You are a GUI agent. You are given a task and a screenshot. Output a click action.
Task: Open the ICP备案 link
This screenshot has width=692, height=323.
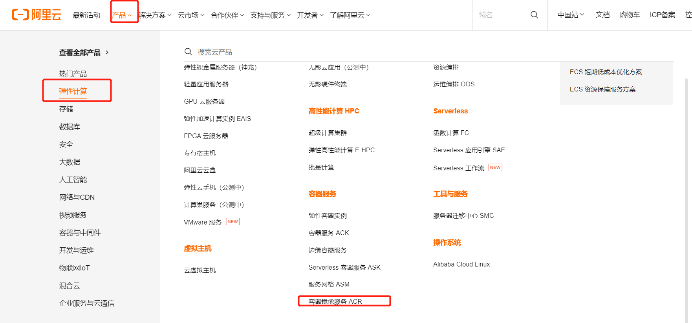tap(663, 15)
